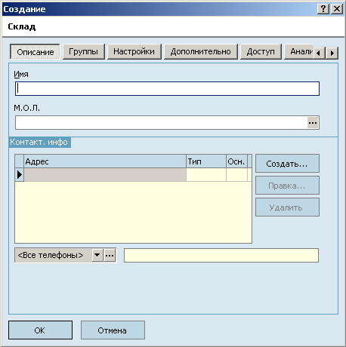Click the help question mark button
Screen dimensions: 346x347
(x=323, y=9)
